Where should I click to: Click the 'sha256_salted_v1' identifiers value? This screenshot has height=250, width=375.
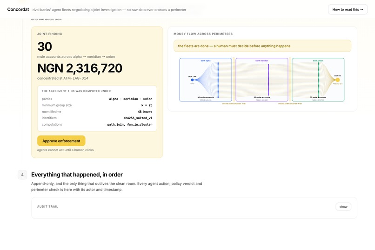pos(138,118)
